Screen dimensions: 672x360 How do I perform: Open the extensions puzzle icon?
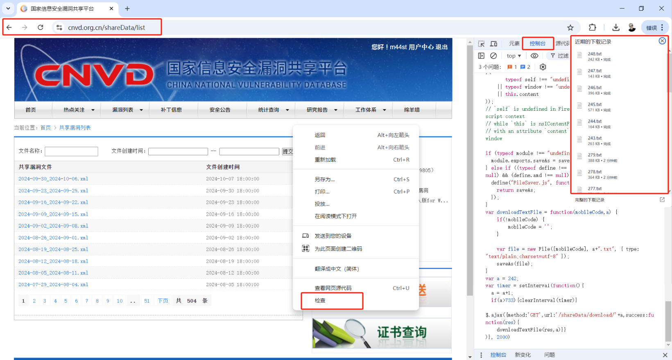click(x=592, y=27)
